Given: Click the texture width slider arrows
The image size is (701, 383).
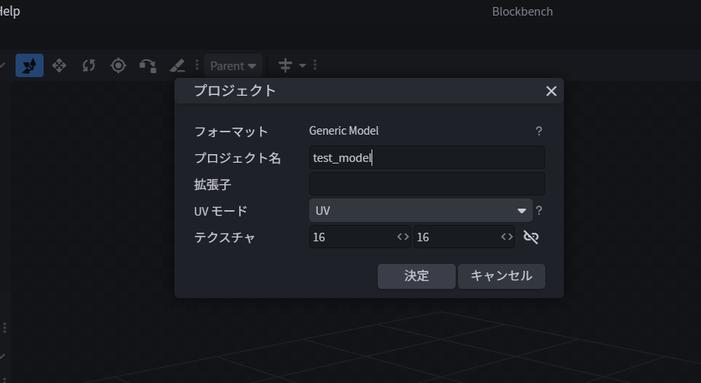Looking at the screenshot, I should [x=403, y=237].
